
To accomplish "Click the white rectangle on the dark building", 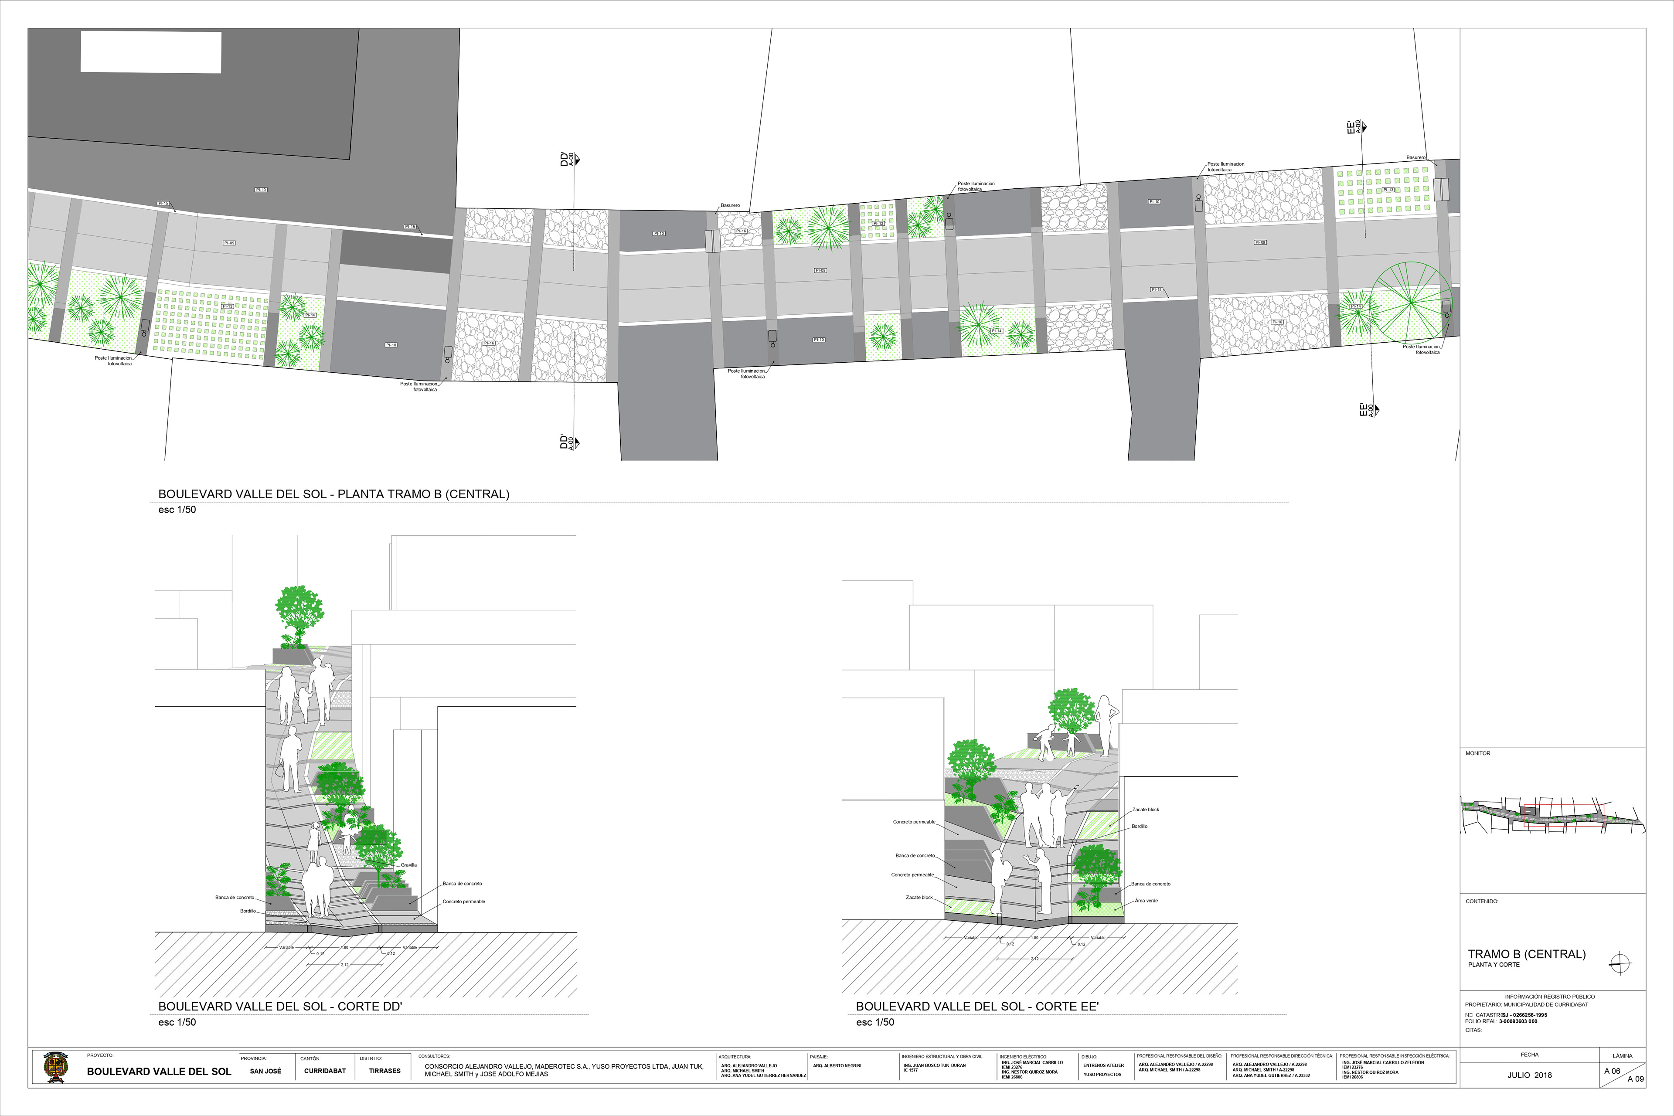I will pos(151,52).
